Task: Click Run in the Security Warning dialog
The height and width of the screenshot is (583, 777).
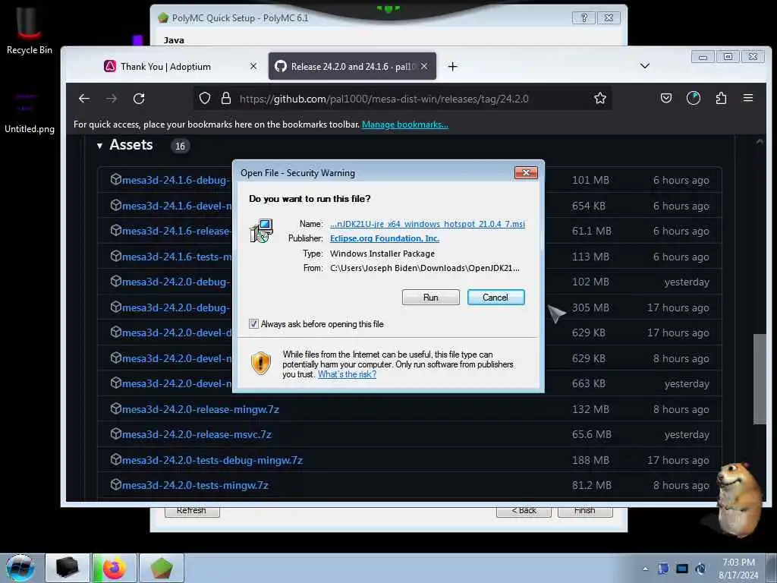Action: pyautogui.click(x=430, y=297)
